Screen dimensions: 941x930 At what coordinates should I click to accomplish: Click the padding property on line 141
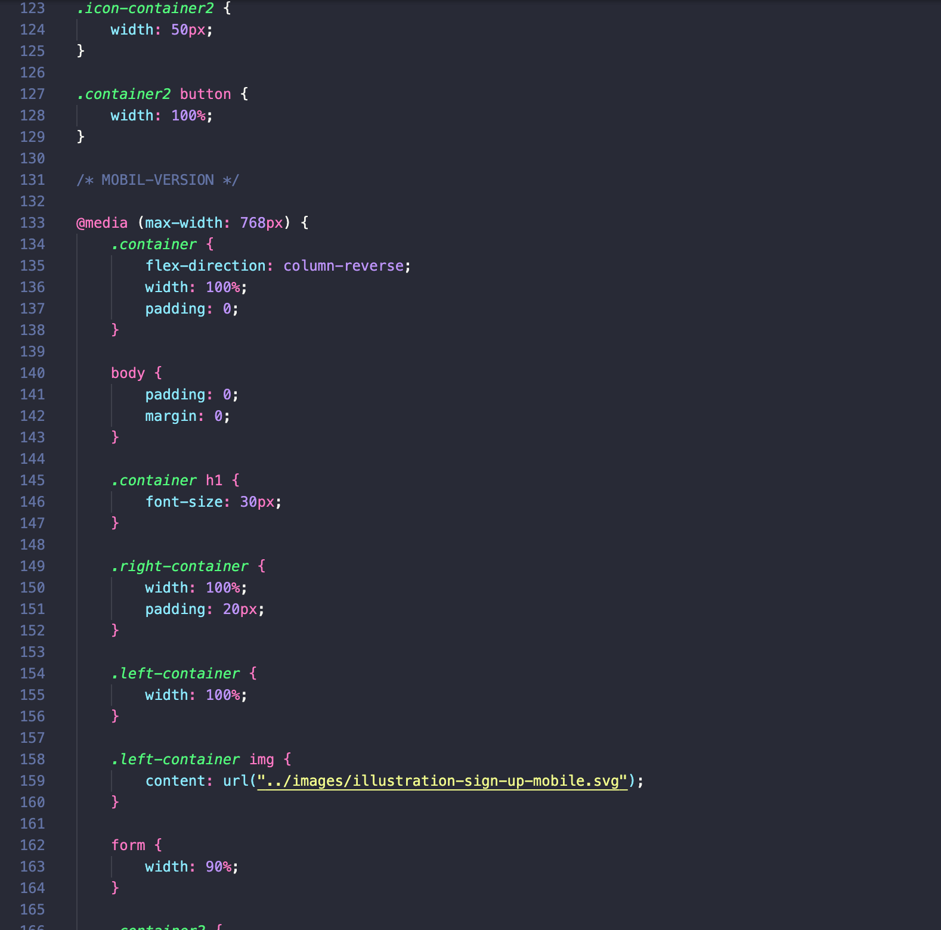(175, 395)
